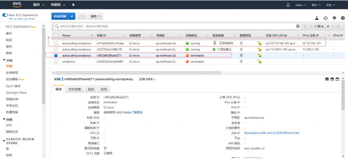Open the 了解更多 learn more link
Image resolution: width=348 pixels, height=160 pixels.
137,113
